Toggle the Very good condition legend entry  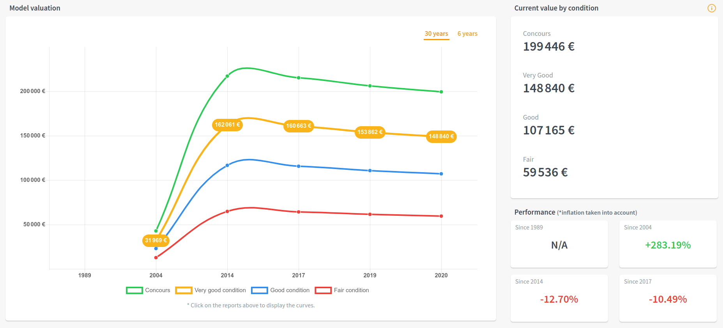210,290
